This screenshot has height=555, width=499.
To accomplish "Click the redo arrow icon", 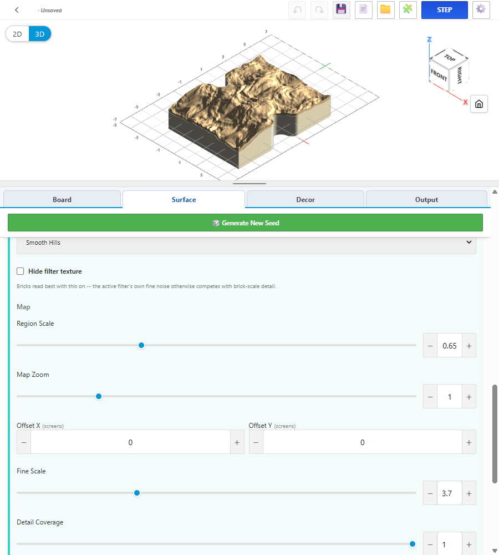I will point(319,10).
